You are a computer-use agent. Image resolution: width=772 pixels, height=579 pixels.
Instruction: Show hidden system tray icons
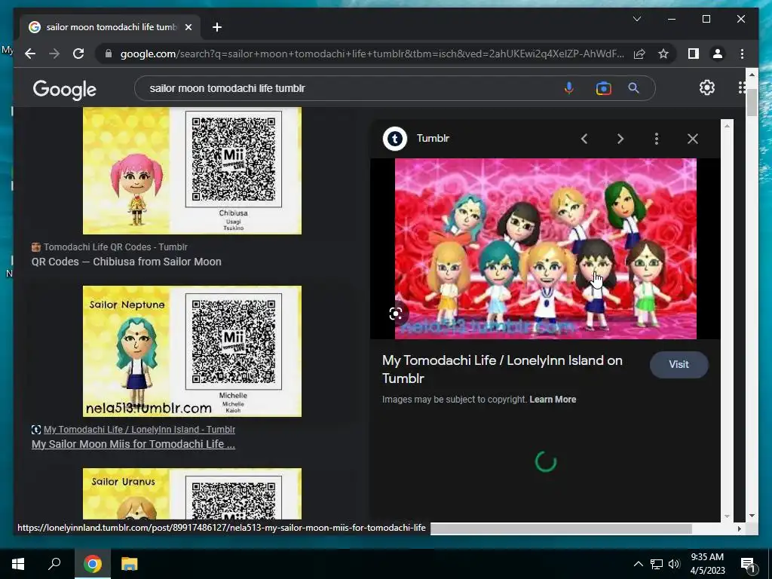click(638, 564)
